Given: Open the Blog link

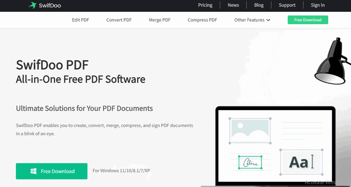Looking at the screenshot, I should tap(259, 5).
